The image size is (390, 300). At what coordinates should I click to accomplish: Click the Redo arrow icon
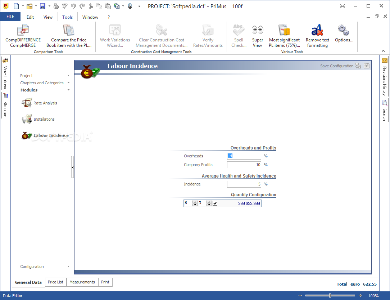click(x=82, y=6)
